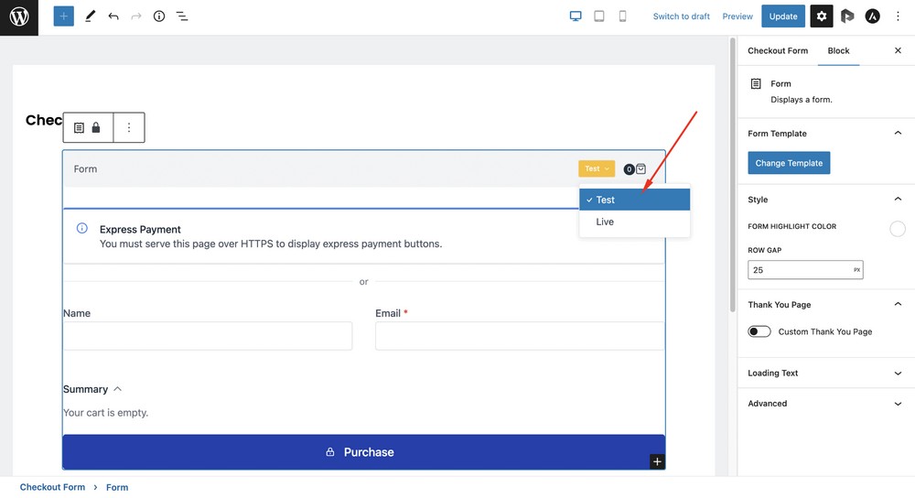Click the Change Template button
915x498 pixels.
[789, 163]
